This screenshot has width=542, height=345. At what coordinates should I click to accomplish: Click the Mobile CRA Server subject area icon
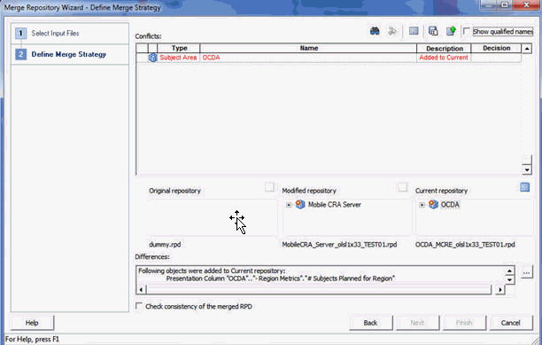pyautogui.click(x=300, y=205)
